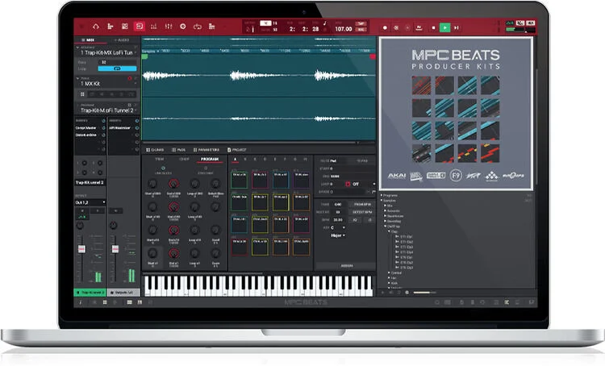Click the Assign button
The width and height of the screenshot is (605, 366).
click(345, 264)
